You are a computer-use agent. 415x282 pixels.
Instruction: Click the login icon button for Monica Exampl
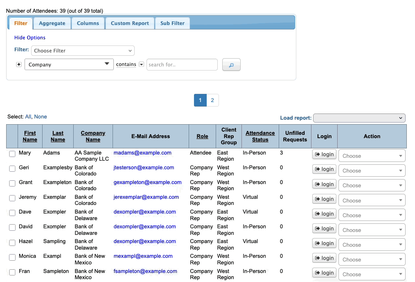pyautogui.click(x=324, y=258)
